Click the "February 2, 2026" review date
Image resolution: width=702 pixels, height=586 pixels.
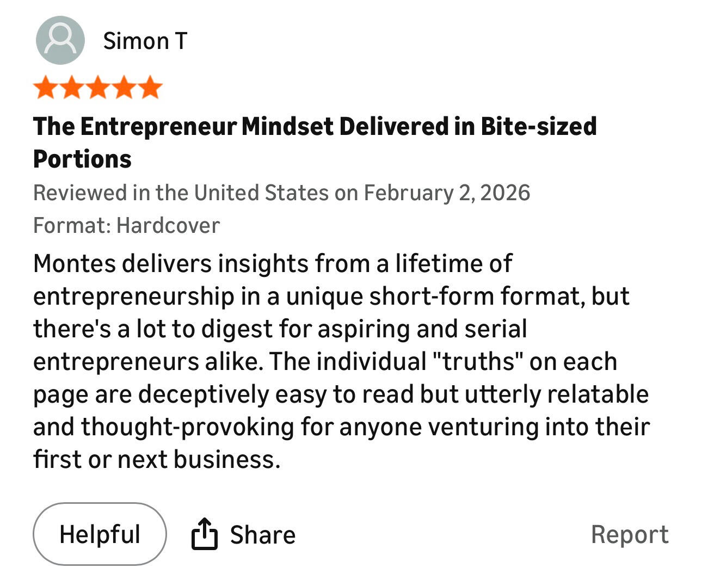click(447, 193)
